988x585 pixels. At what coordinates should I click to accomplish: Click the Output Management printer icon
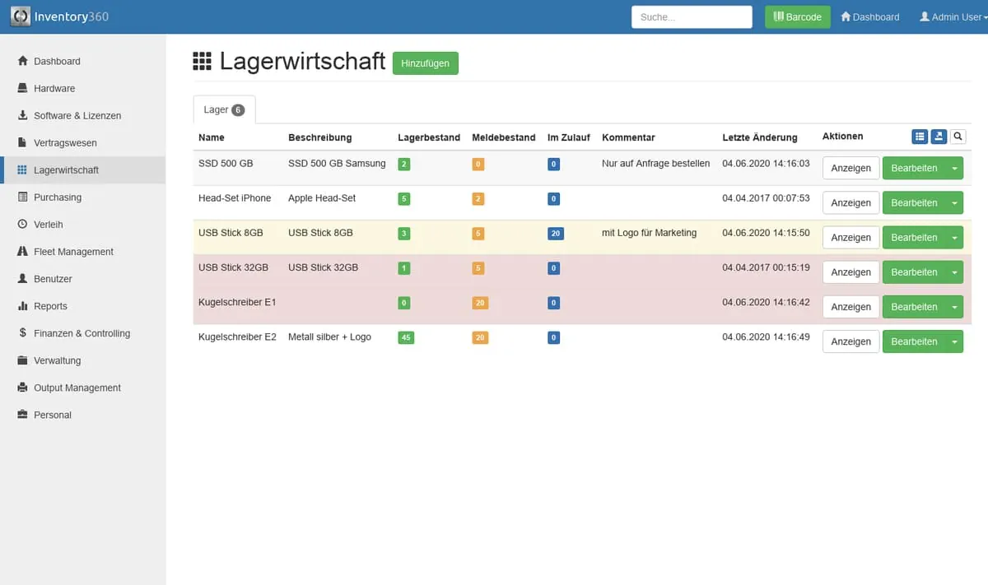[23, 388]
